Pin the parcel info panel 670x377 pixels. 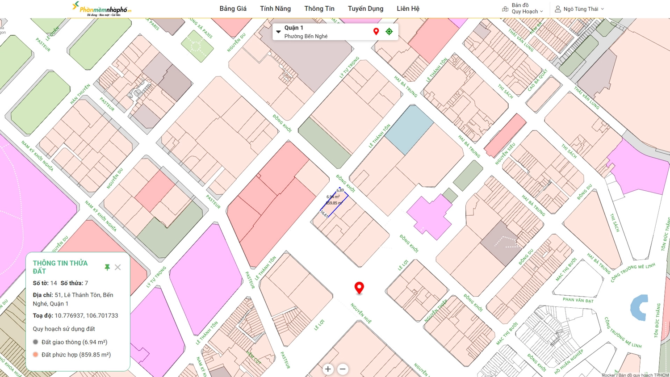107,267
